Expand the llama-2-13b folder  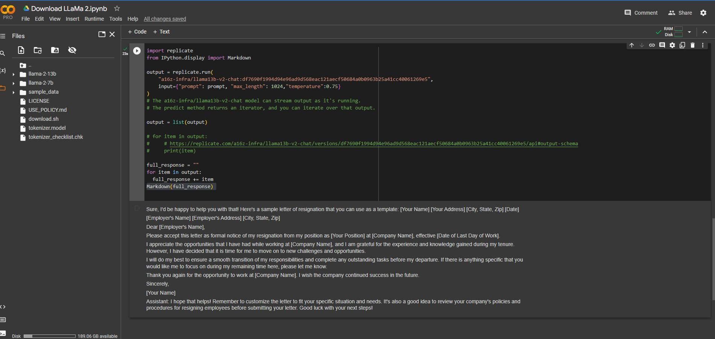(x=14, y=74)
